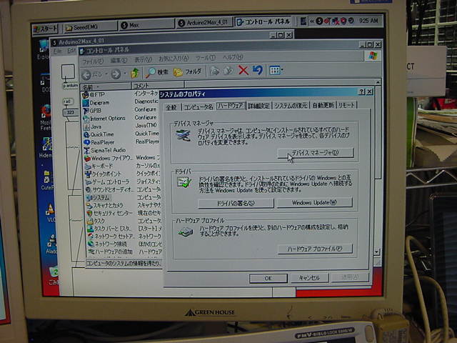Switch to Control Panel taskbar button (コントロール パネル)
Image resolution: width=457 pixels, height=343 pixels.
pos(263,21)
